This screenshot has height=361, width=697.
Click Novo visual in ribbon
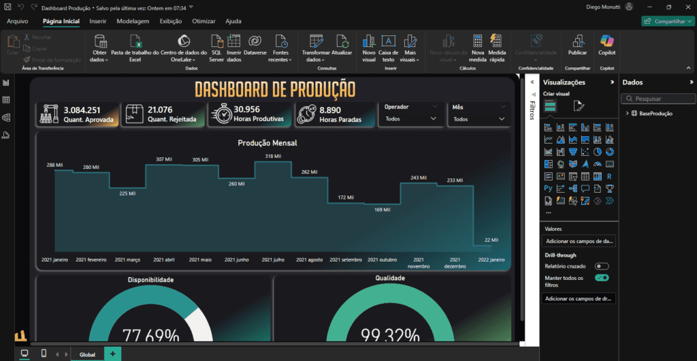(369, 48)
